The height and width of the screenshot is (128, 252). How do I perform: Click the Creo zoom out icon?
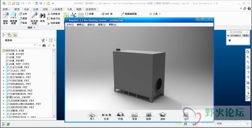pyautogui.click(x=248, y=62)
